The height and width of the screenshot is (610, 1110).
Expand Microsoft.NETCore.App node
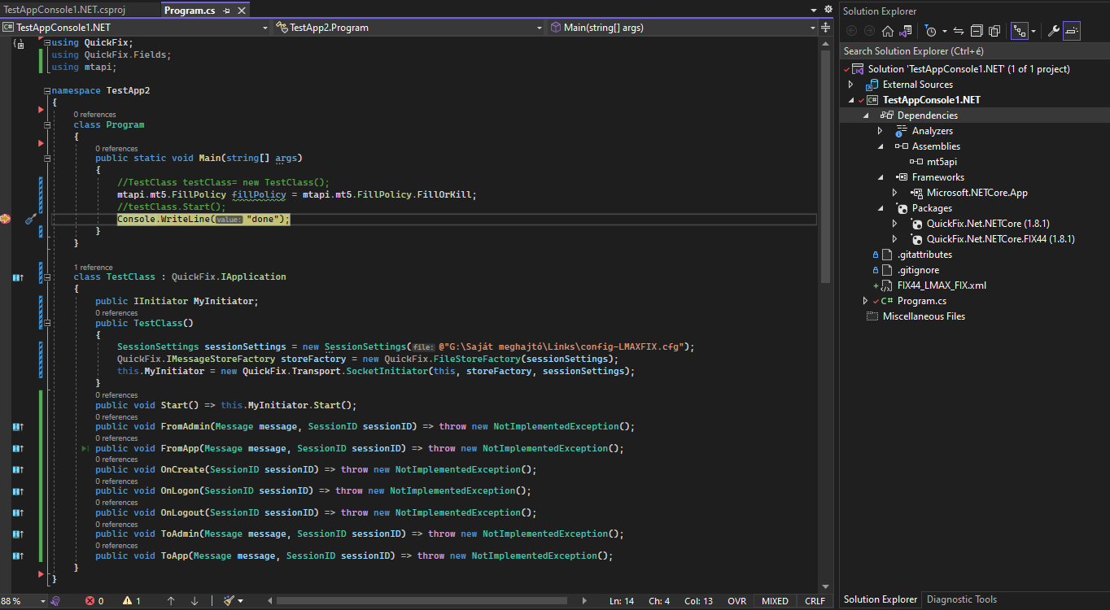pos(895,193)
